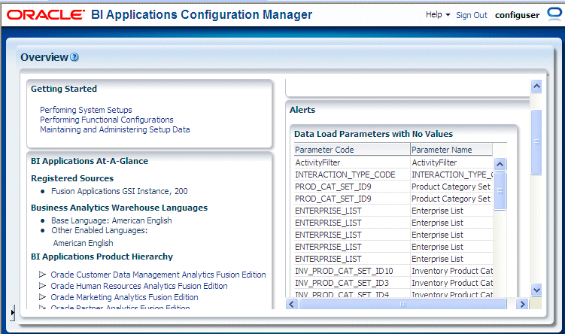Viewport: 565px width, 334px height.
Task: Select the INV_PROD_CAT_SET_ID3 row
Action: click(393, 283)
